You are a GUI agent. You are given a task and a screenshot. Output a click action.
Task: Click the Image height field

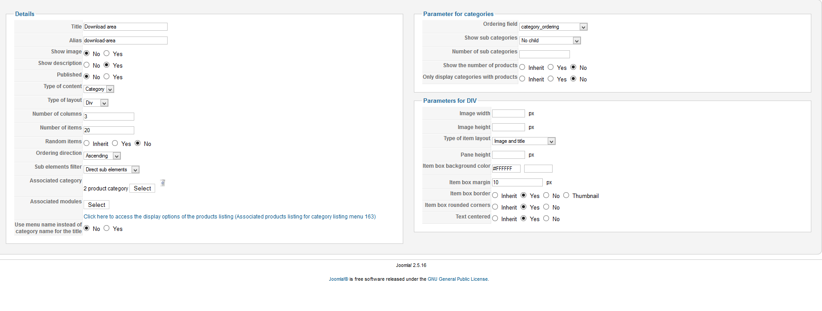click(x=509, y=127)
